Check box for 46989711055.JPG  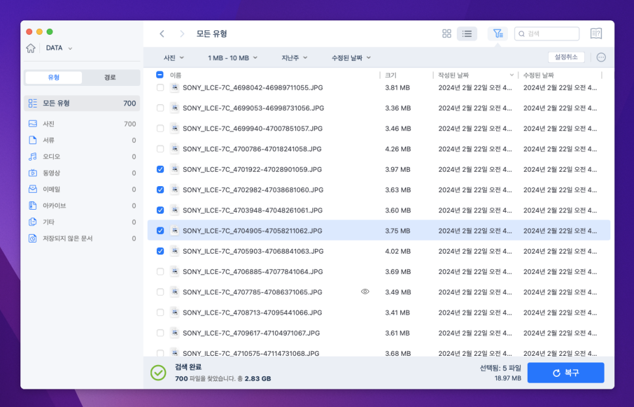coord(160,88)
